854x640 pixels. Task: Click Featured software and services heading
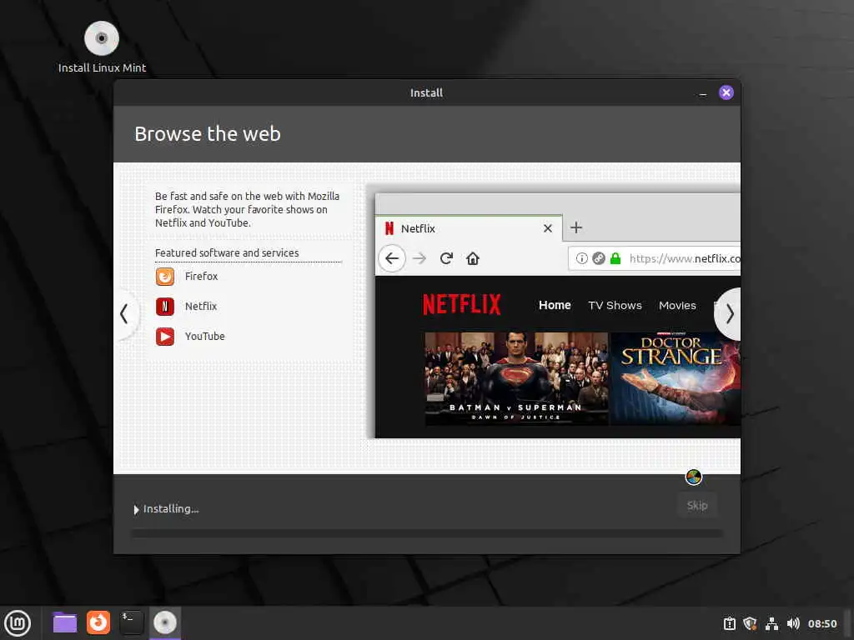(x=227, y=253)
